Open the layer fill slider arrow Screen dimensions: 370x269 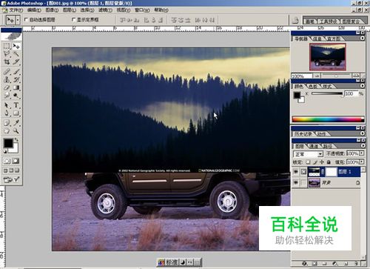click(361, 162)
